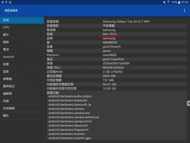Open the 顯示 category
This screenshot has width=190, height=143.
tap(22, 35)
